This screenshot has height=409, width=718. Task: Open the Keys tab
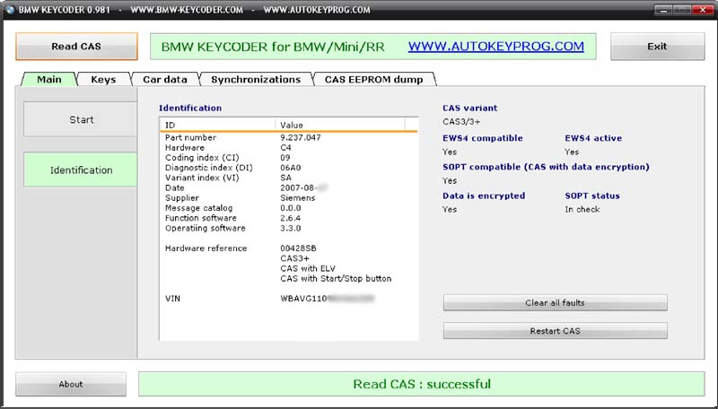click(x=103, y=79)
